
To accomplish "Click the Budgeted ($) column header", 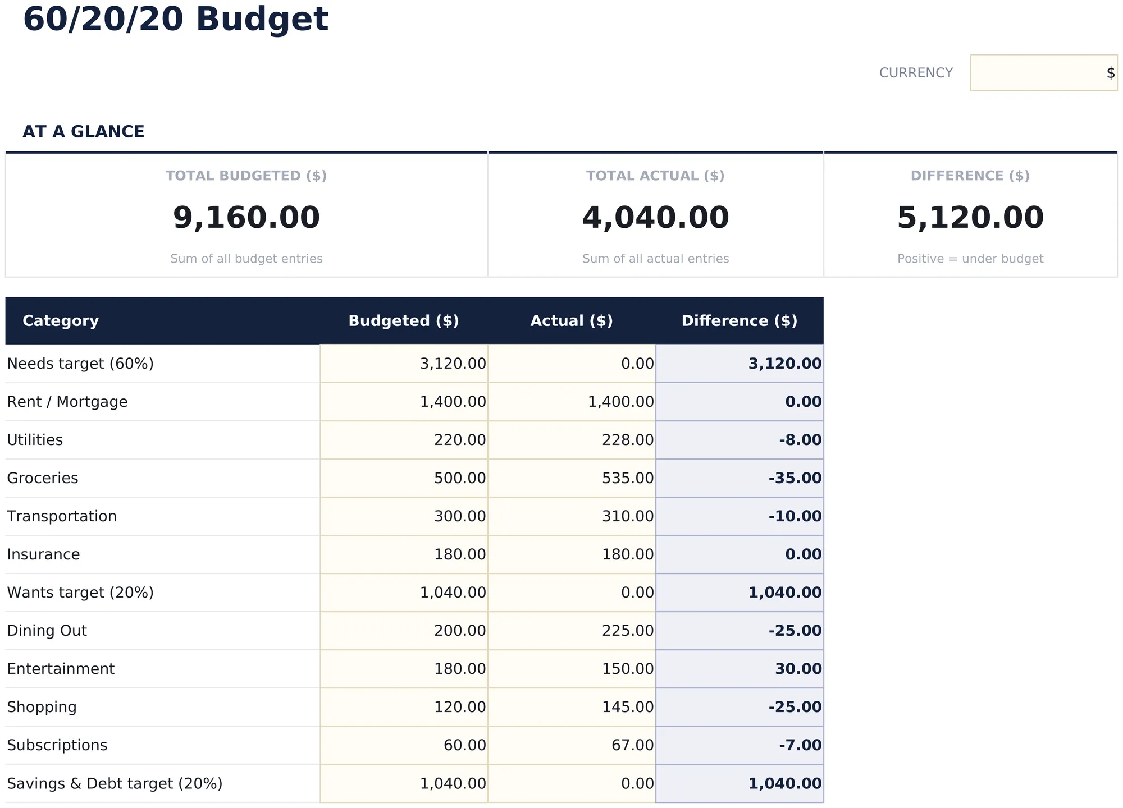I will coord(404,321).
